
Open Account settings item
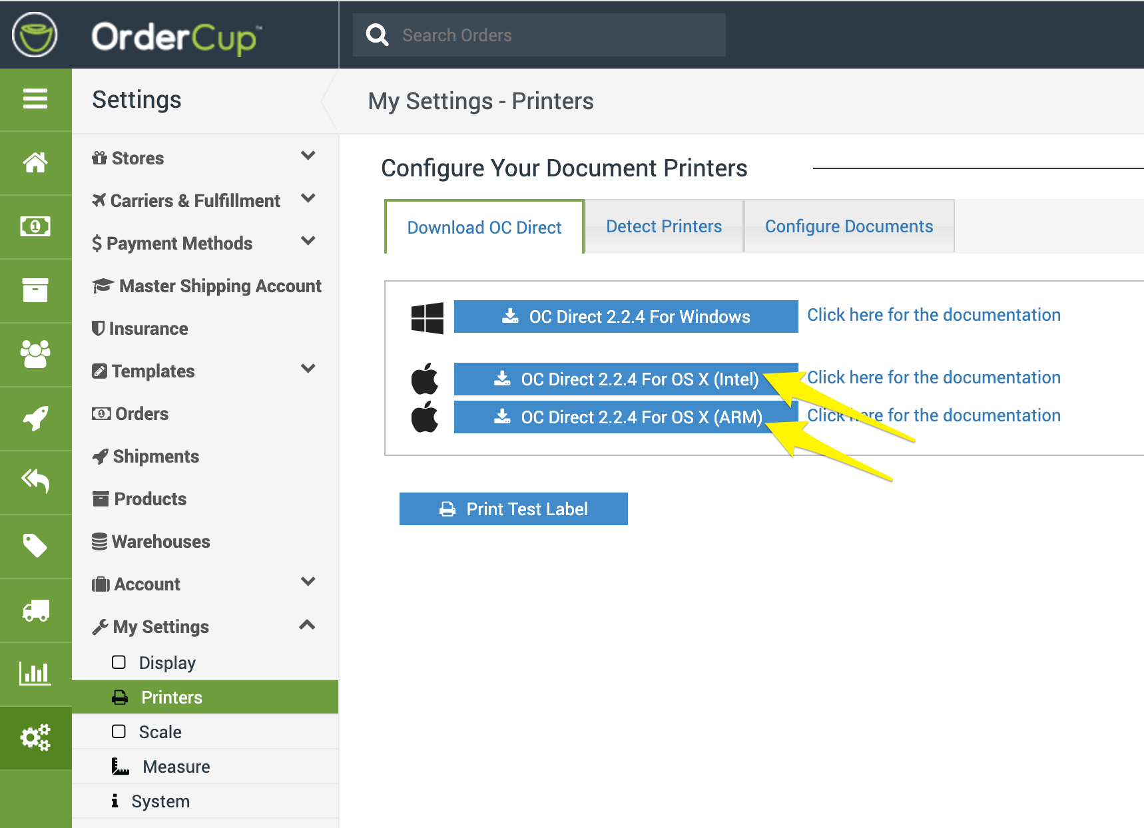tap(136, 584)
